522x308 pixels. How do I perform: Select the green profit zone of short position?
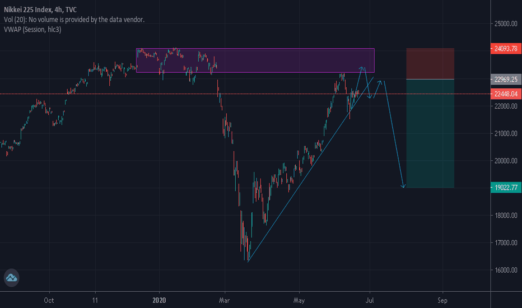(430, 133)
